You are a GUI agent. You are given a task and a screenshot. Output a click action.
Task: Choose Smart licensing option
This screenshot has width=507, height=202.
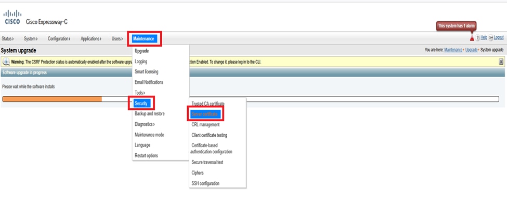(147, 71)
